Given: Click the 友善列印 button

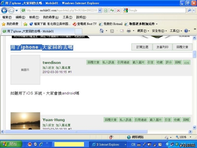Looking at the screenshot, I should tap(162, 47).
